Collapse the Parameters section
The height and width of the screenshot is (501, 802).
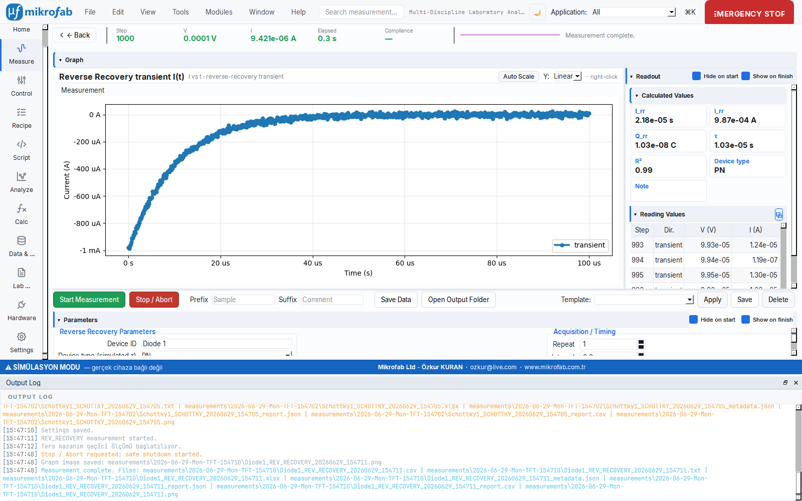point(59,320)
